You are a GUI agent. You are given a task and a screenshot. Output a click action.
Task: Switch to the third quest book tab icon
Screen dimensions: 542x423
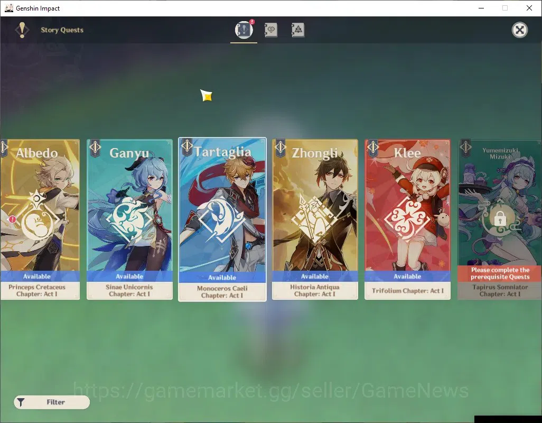pos(297,30)
